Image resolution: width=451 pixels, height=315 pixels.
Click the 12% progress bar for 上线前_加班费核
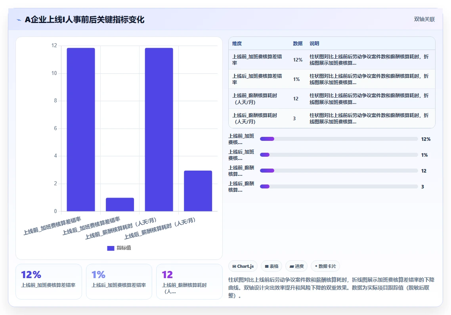pyautogui.click(x=339, y=139)
